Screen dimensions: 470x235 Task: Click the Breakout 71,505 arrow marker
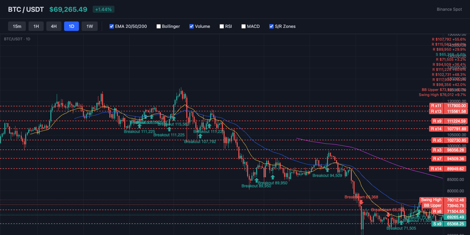pos(402,223)
